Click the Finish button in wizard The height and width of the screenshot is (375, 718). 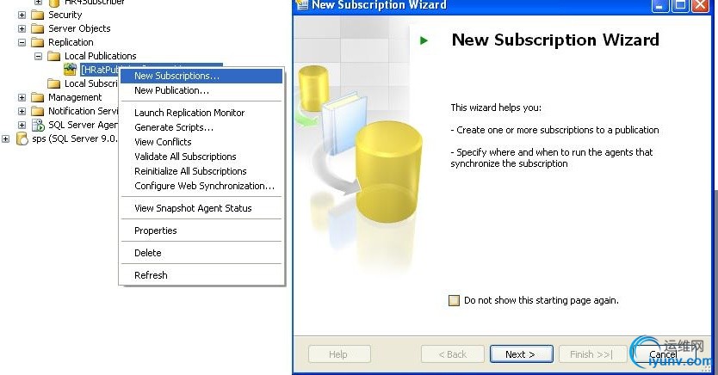pyautogui.click(x=592, y=354)
